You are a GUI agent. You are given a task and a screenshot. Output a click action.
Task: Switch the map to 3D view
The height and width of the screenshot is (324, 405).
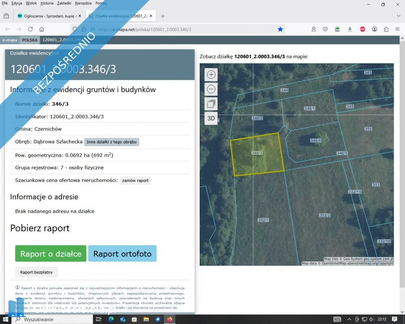coord(211,118)
